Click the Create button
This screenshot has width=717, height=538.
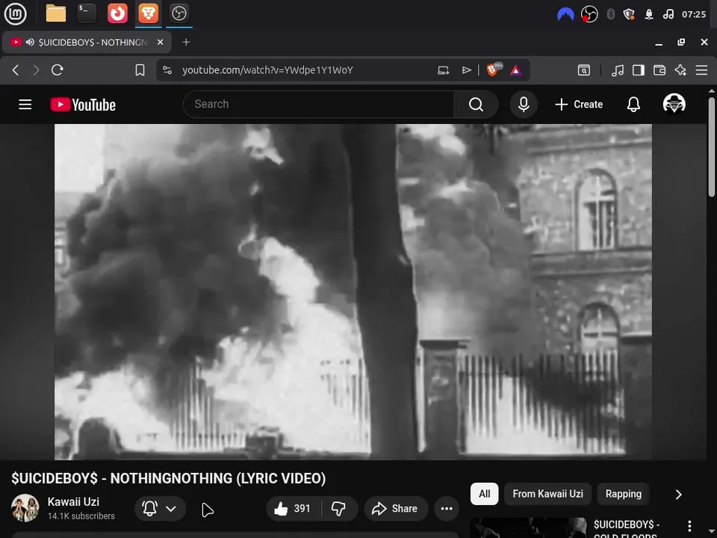tap(578, 105)
